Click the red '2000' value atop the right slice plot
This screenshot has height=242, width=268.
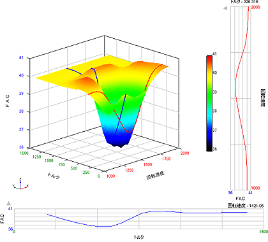(255, 7)
